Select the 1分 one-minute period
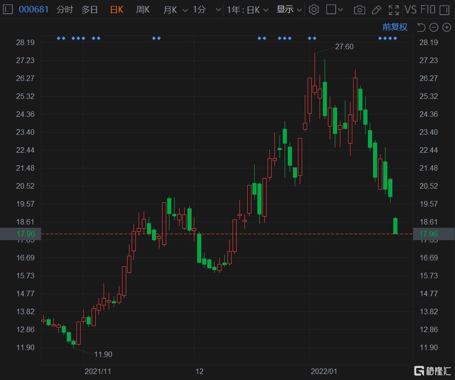The width and height of the screenshot is (455, 380). click(x=199, y=10)
